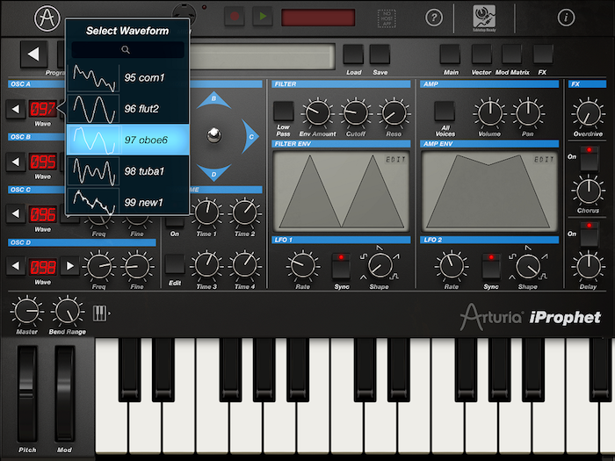Start playback with the green play button

pyautogui.click(x=263, y=17)
